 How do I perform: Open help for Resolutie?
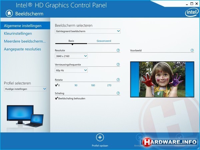click(x=118, y=50)
